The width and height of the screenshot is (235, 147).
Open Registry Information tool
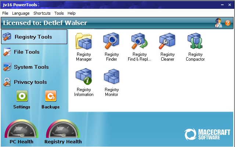point(84,82)
